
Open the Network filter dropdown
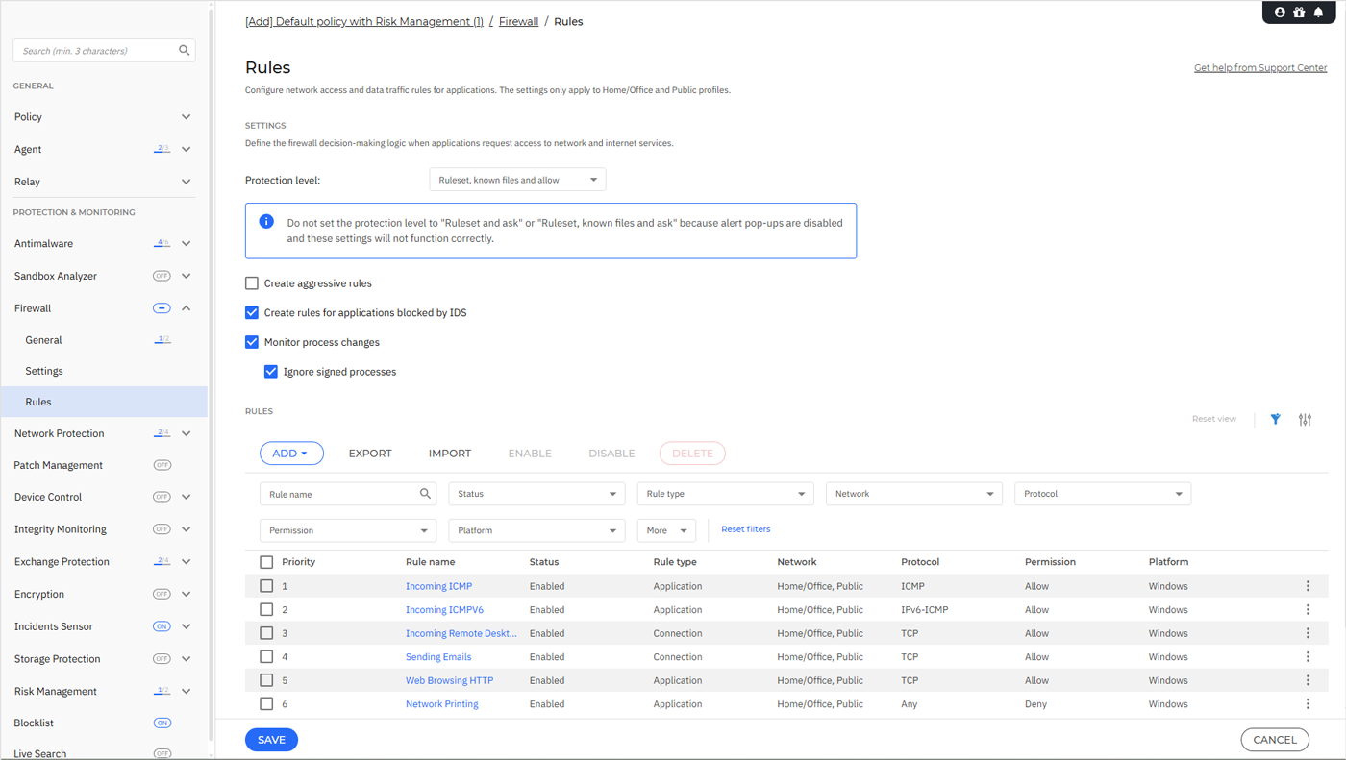coord(914,494)
